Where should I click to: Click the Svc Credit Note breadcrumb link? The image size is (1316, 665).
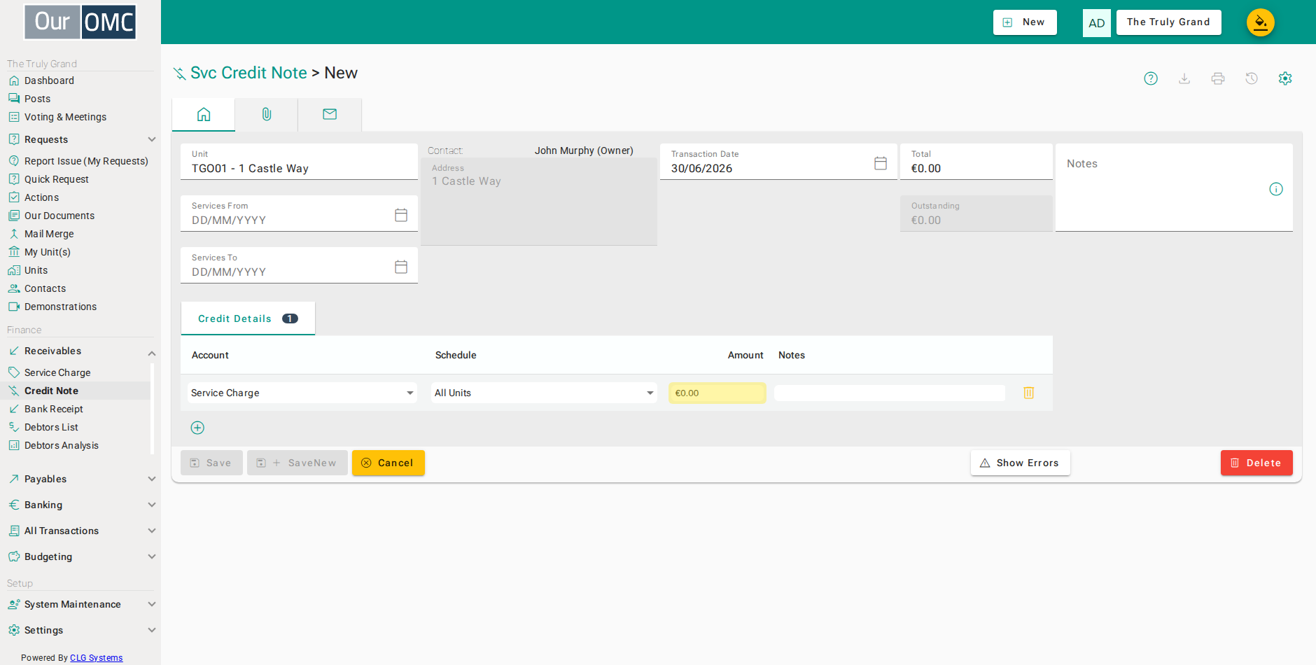point(248,73)
